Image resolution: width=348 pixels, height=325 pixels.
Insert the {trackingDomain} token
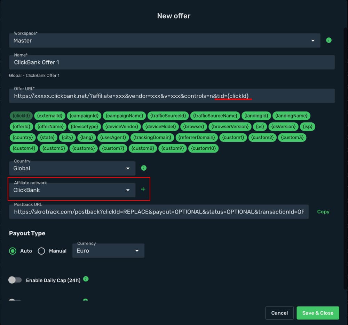point(152,138)
